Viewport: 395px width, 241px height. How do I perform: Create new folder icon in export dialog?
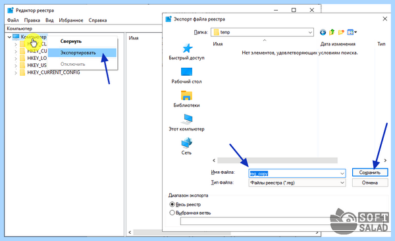pos(341,32)
